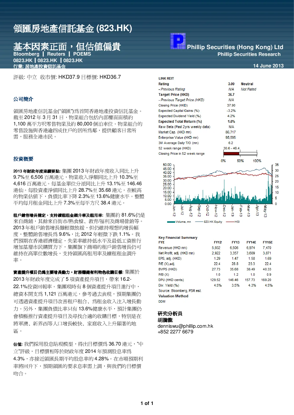294x415 pixels.
Task: Click the Jun-12 chart axis label
Action: 174,211
